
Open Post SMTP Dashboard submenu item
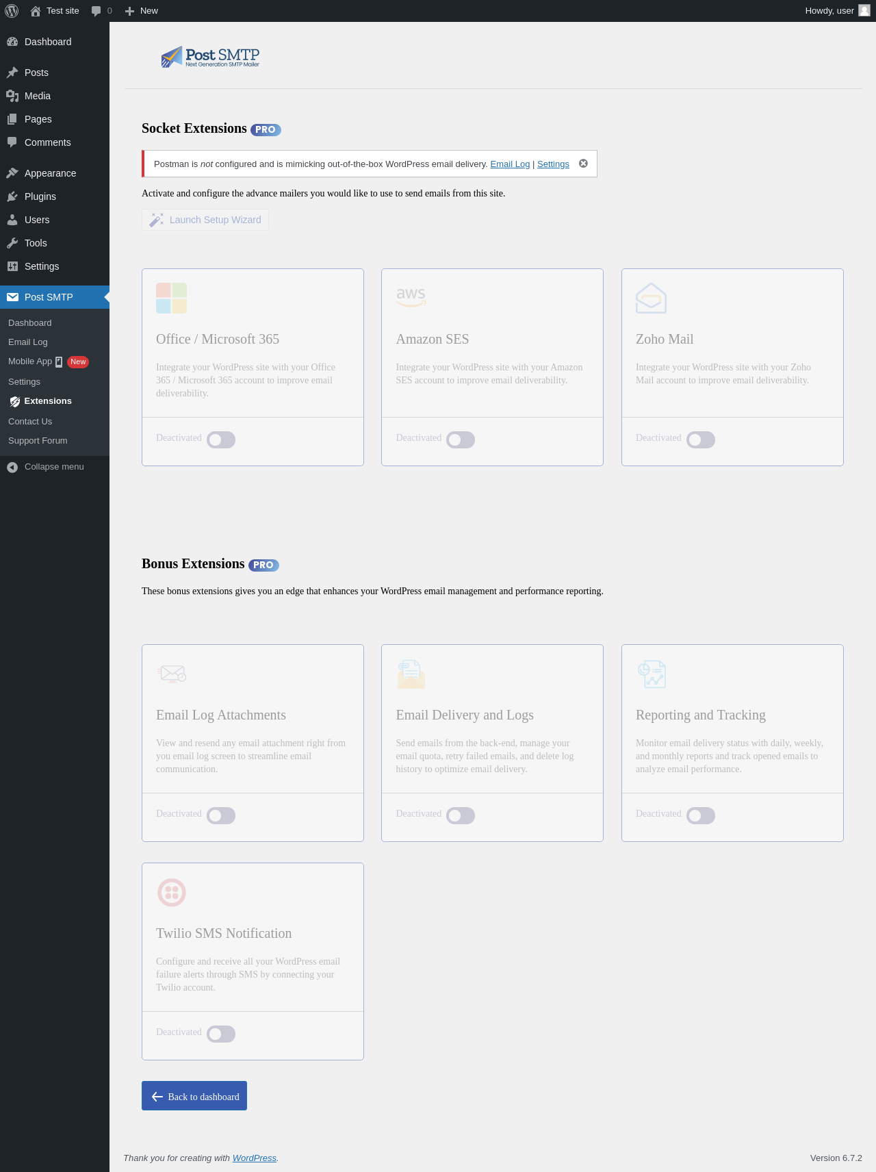pos(55,323)
